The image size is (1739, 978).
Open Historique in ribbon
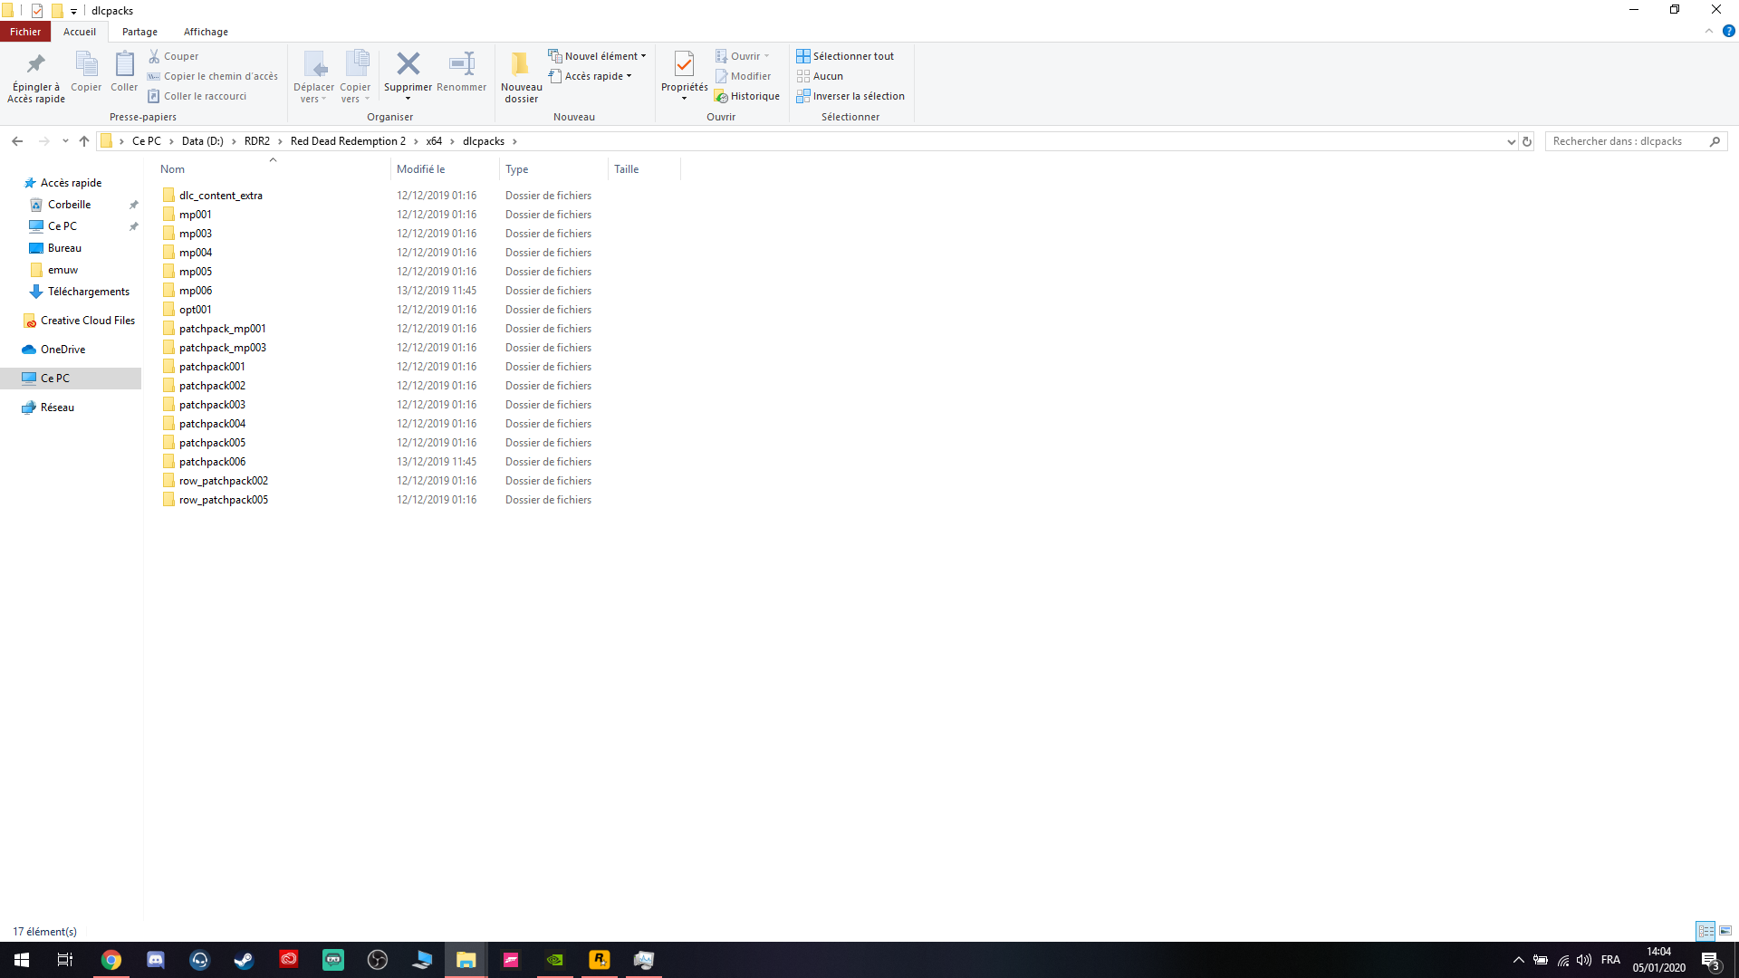tap(746, 96)
